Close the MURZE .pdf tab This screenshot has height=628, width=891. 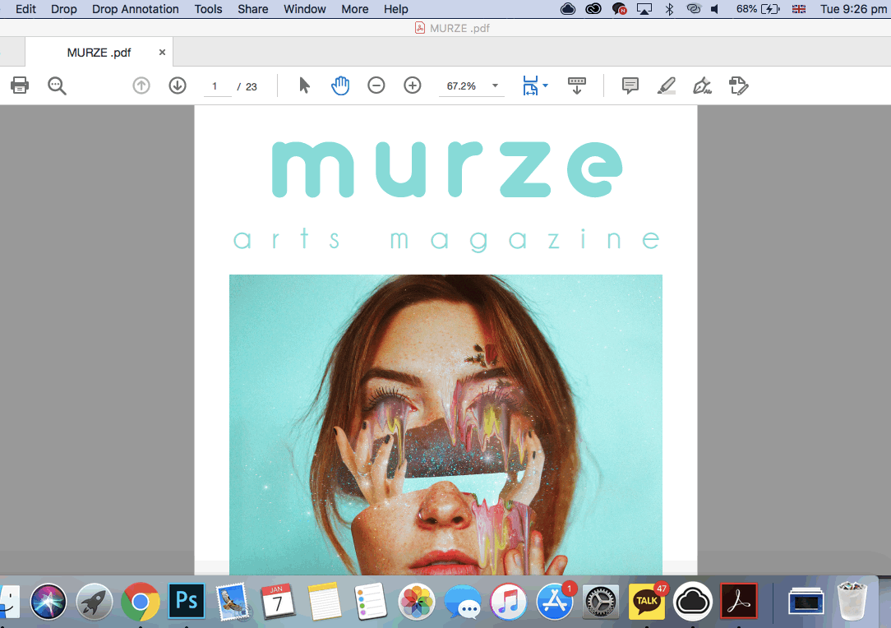(x=162, y=53)
